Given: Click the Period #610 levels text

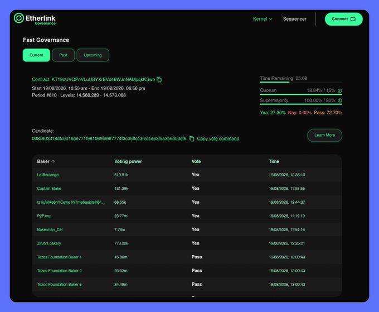Looking at the screenshot, I should click(x=79, y=95).
